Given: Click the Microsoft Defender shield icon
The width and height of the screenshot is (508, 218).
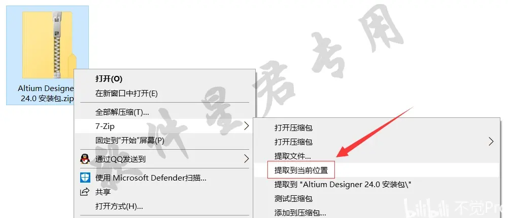Looking at the screenshot, I should pos(85,178).
